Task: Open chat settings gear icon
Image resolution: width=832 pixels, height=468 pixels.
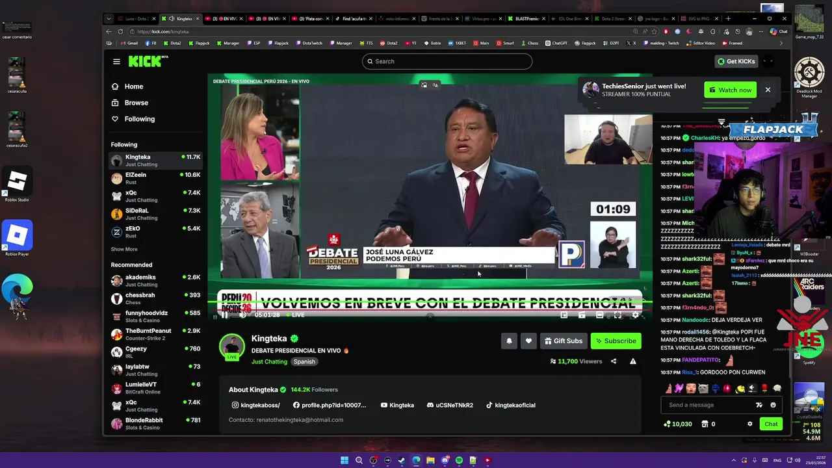Action: [749, 424]
